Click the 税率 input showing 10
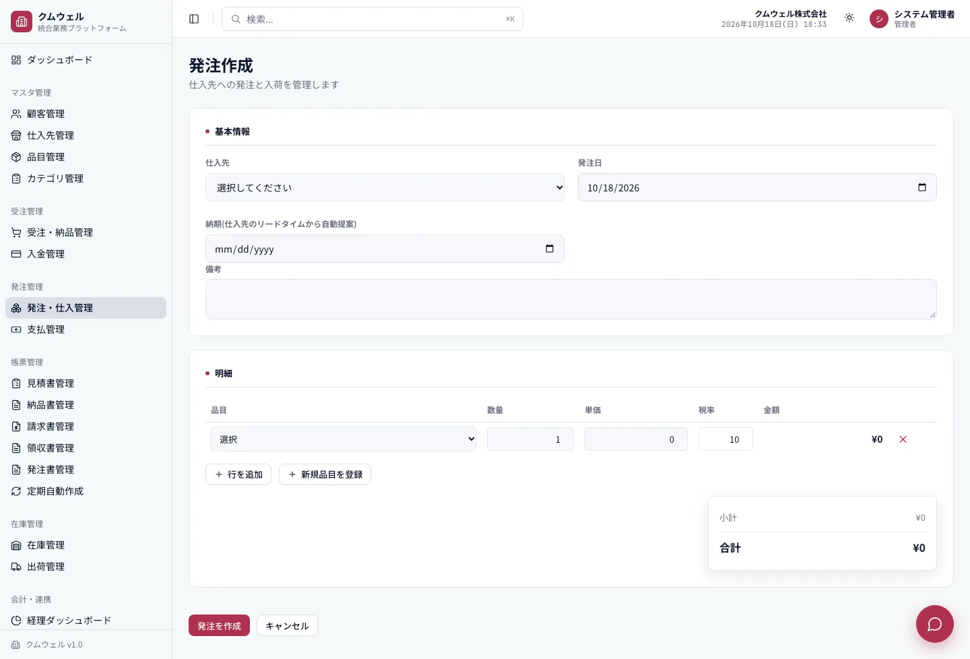This screenshot has width=970, height=659. point(725,439)
